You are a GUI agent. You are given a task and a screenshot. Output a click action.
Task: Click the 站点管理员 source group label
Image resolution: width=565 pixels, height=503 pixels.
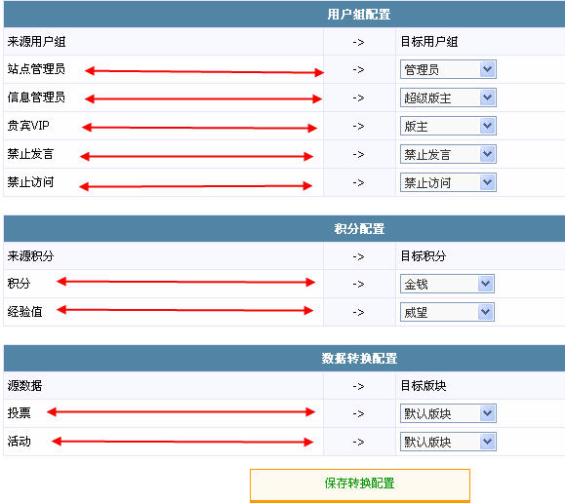(36, 68)
